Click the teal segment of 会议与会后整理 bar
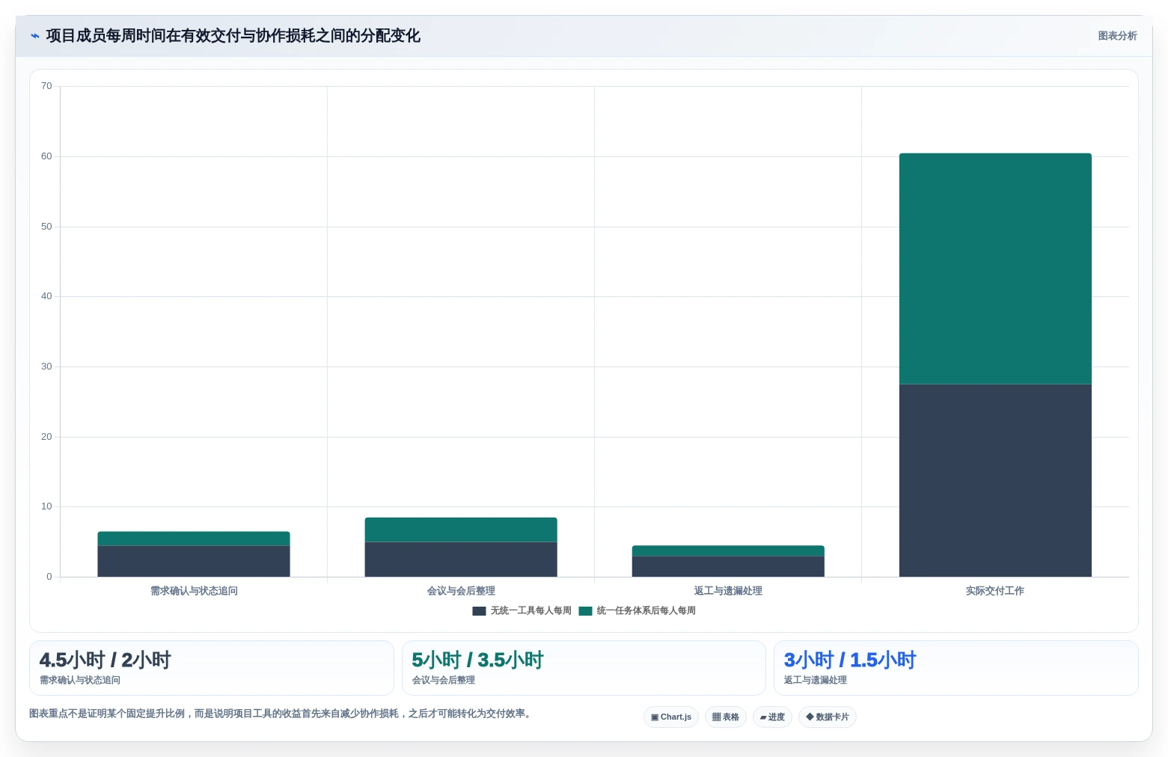 [x=461, y=530]
